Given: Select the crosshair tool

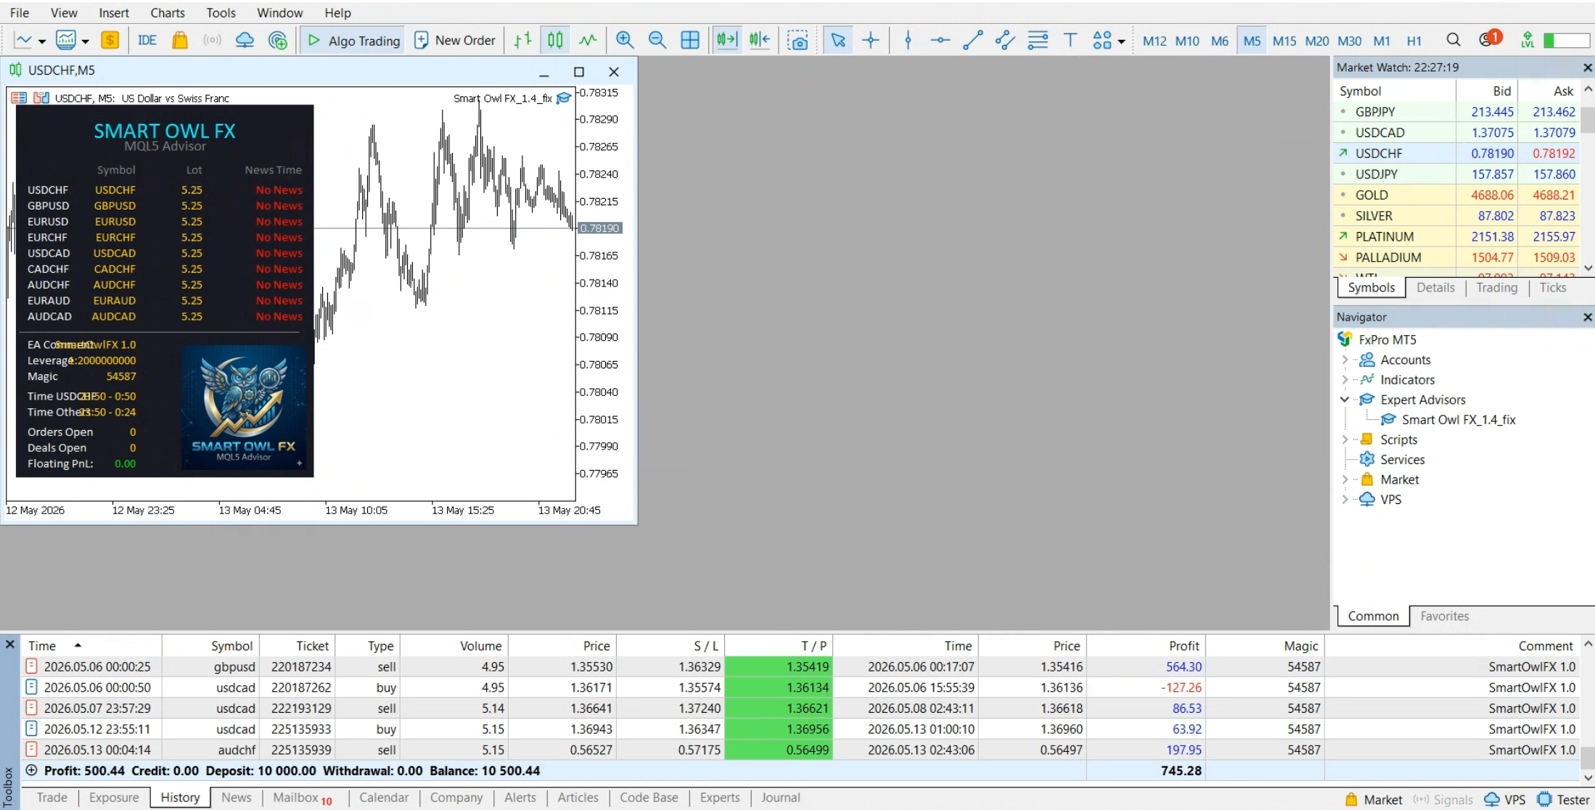Looking at the screenshot, I should 871,41.
